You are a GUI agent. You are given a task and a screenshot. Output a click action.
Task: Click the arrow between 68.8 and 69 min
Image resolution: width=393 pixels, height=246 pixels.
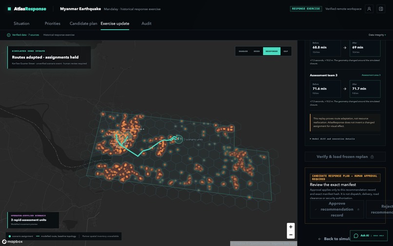pyautogui.click(x=345, y=48)
